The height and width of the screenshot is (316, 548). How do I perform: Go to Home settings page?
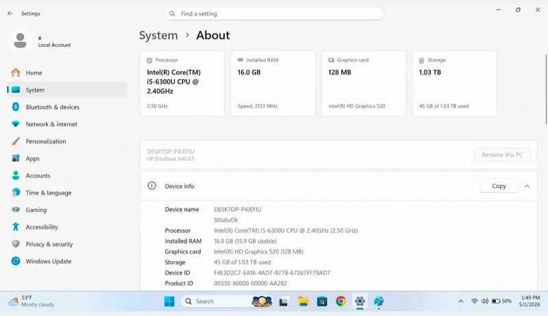click(66, 73)
